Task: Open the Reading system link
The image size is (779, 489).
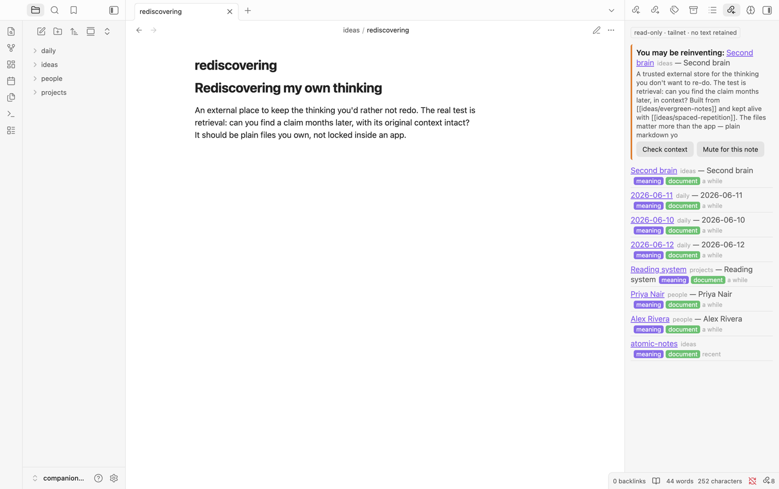Action: tap(658, 269)
